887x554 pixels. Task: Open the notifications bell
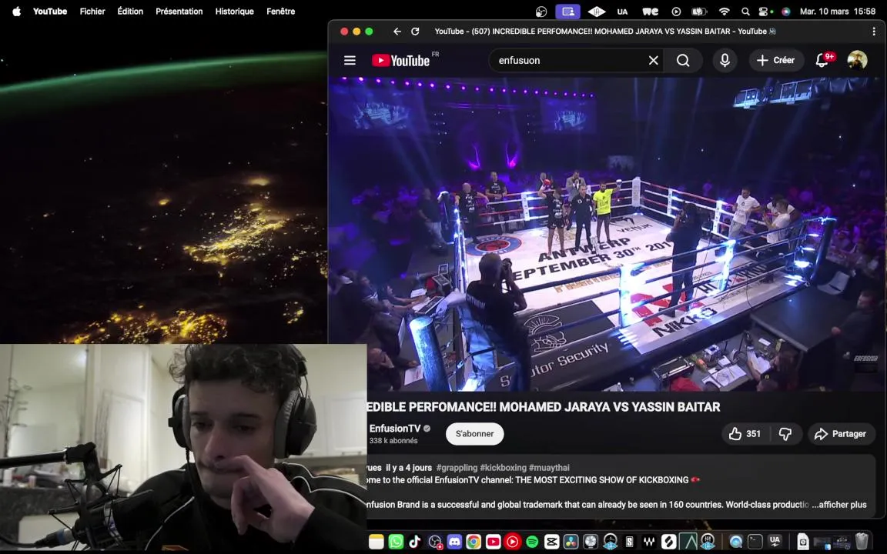(x=822, y=60)
